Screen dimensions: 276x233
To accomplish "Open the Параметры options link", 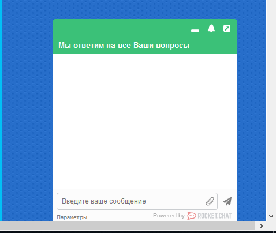I will 72,217.
